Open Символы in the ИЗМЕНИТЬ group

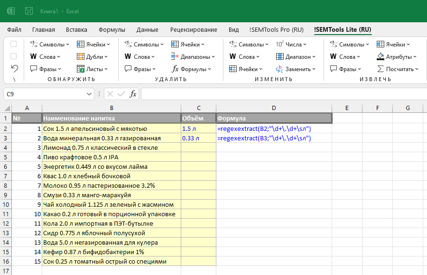tap(249, 45)
